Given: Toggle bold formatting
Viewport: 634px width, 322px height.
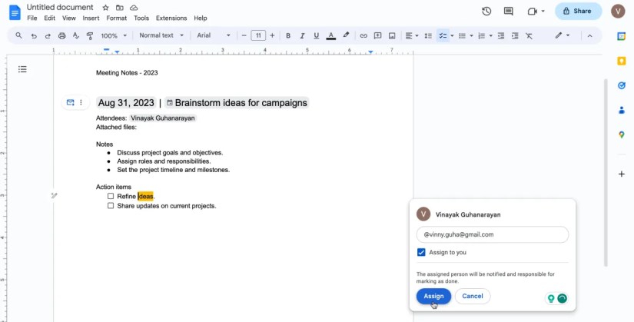Looking at the screenshot, I should click(x=288, y=36).
